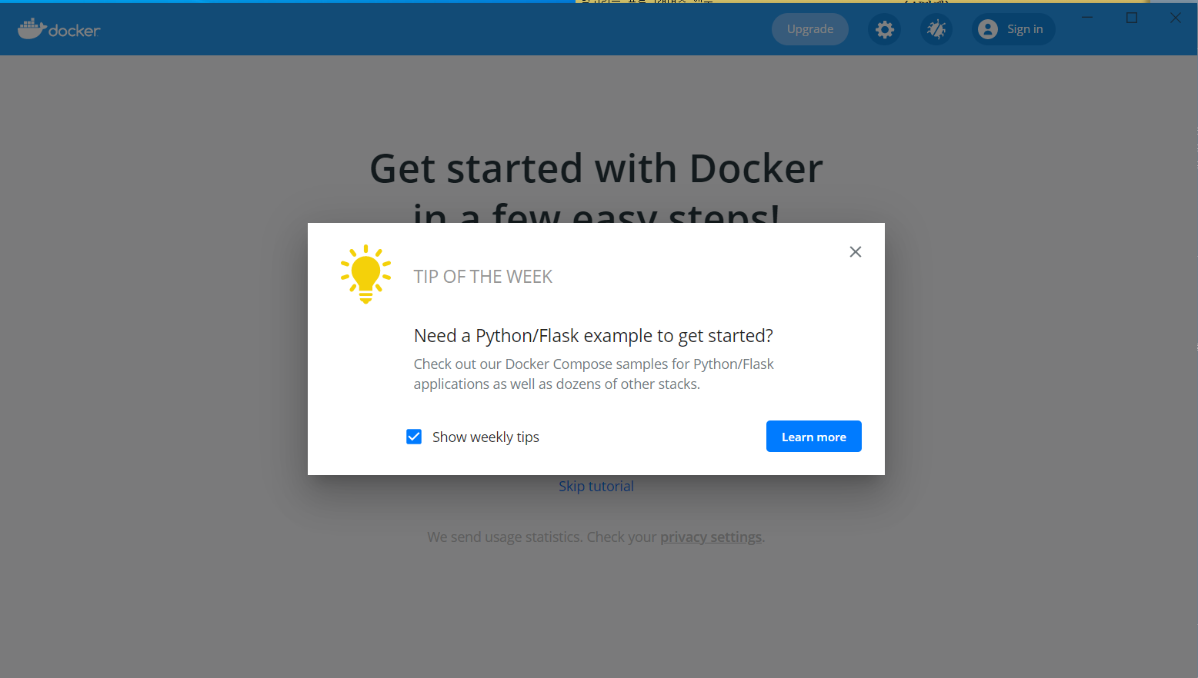
Task: Click the Upgrade button
Action: click(x=810, y=29)
